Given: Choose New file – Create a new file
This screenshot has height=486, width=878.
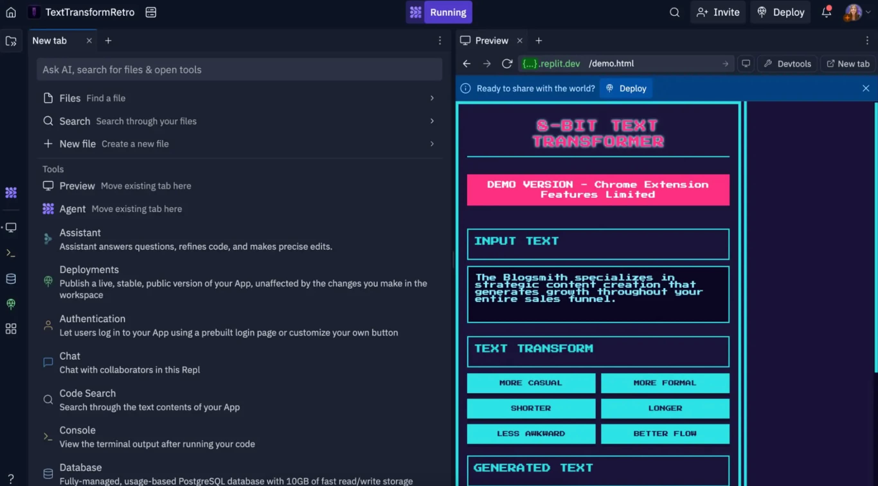Looking at the screenshot, I should (x=239, y=144).
